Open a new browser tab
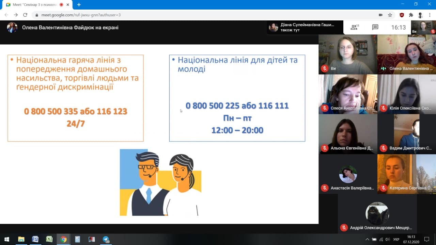This screenshot has height=245, width=436. [79, 5]
